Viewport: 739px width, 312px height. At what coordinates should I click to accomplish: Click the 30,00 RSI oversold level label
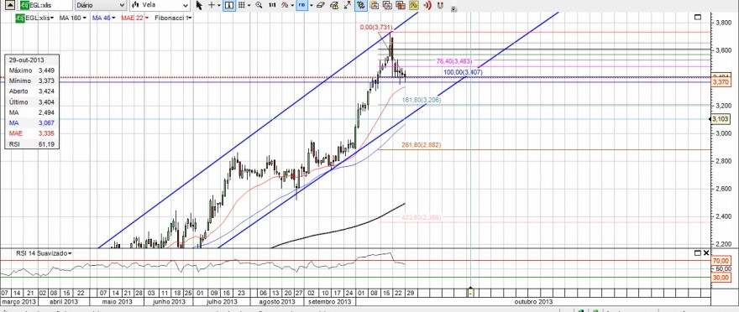pos(721,277)
